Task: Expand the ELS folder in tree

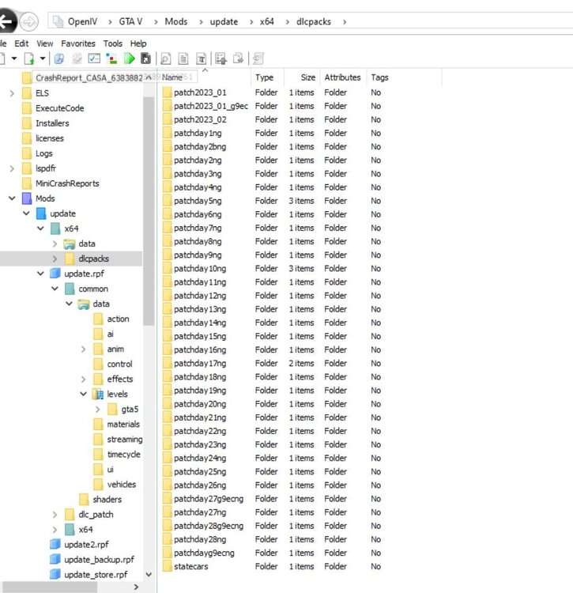Action: pos(12,93)
